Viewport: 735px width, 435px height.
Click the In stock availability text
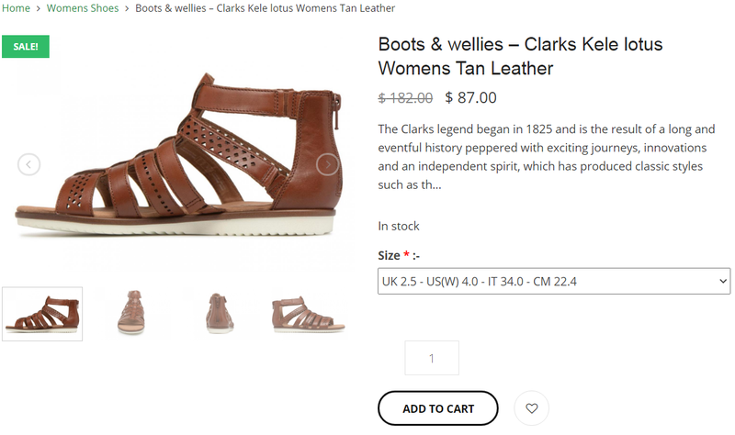tap(399, 226)
